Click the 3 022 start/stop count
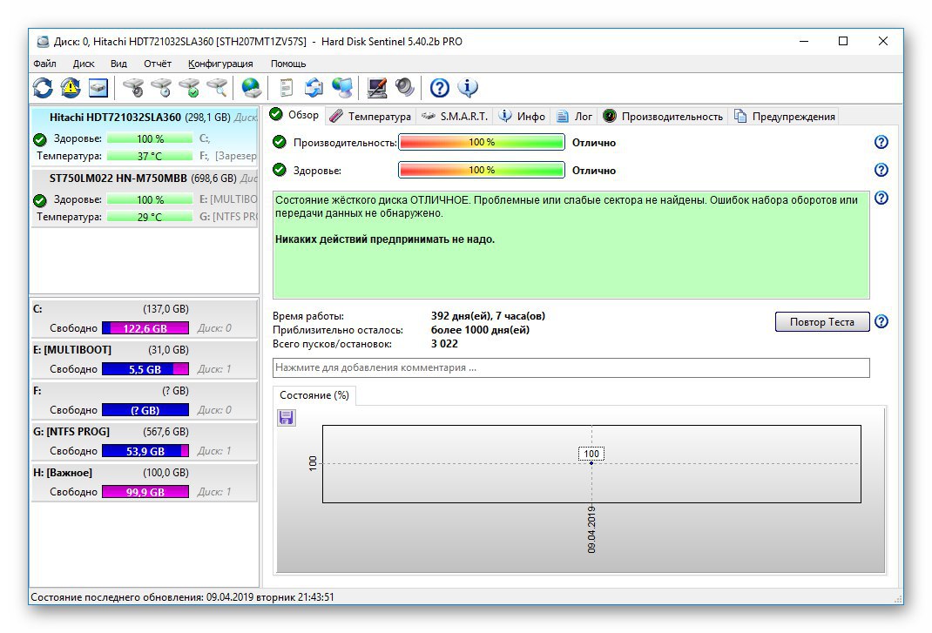932x633 pixels. coord(444,344)
